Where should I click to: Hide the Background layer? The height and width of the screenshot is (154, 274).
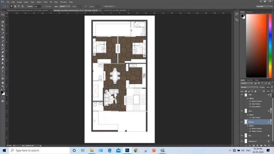[x=242, y=141]
